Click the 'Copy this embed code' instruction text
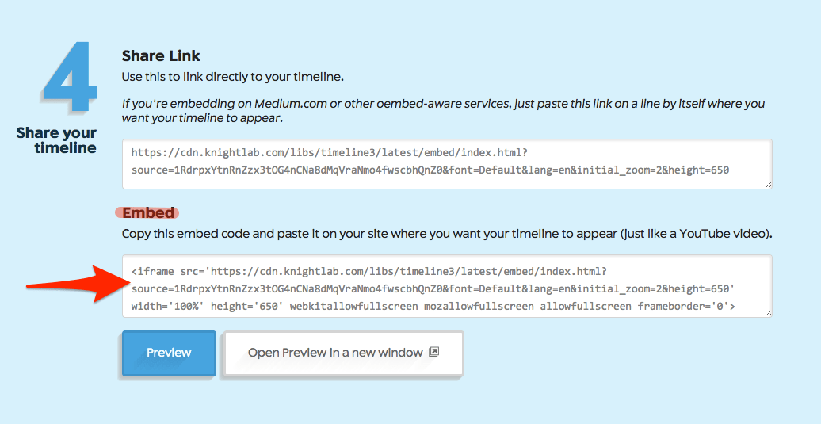This screenshot has width=821, height=424. (447, 234)
